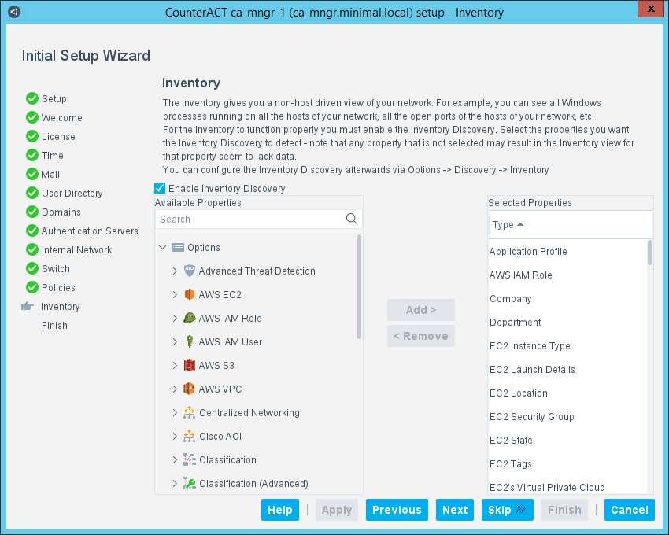Go to the Setup wizard step
The width and height of the screenshot is (669, 535).
coord(54,98)
